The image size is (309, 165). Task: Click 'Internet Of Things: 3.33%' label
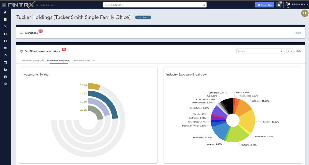tap(194, 126)
